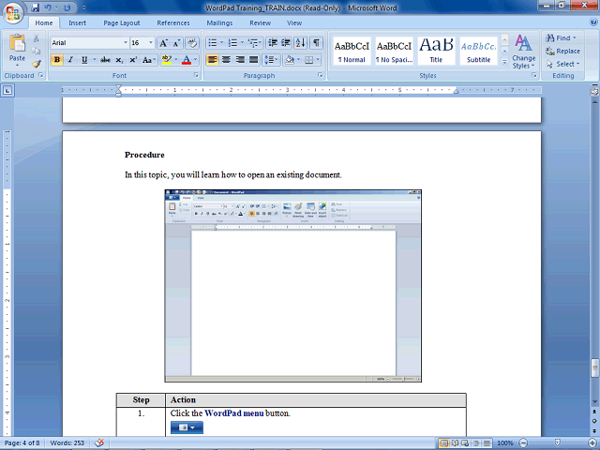This screenshot has height=450, width=600.
Task: Center align text
Action: pos(226,60)
